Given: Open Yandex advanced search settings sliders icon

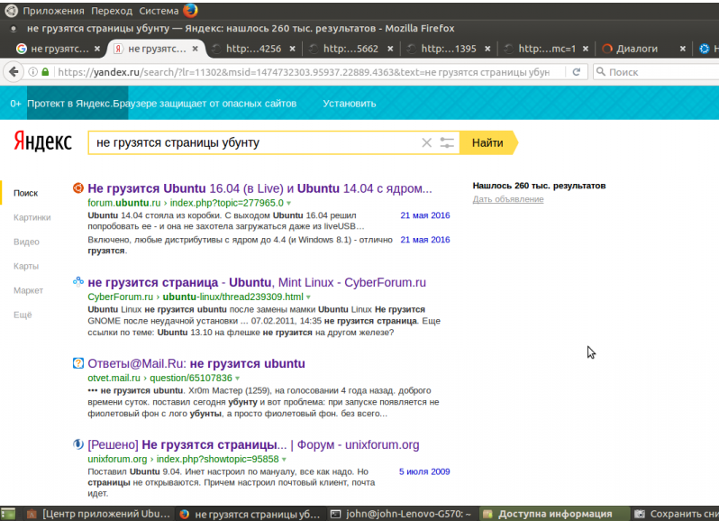Looking at the screenshot, I should (x=447, y=142).
